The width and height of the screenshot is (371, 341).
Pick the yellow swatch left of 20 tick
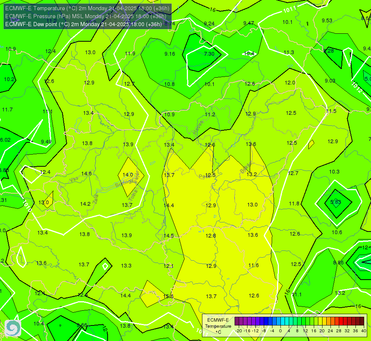pos(320,321)
